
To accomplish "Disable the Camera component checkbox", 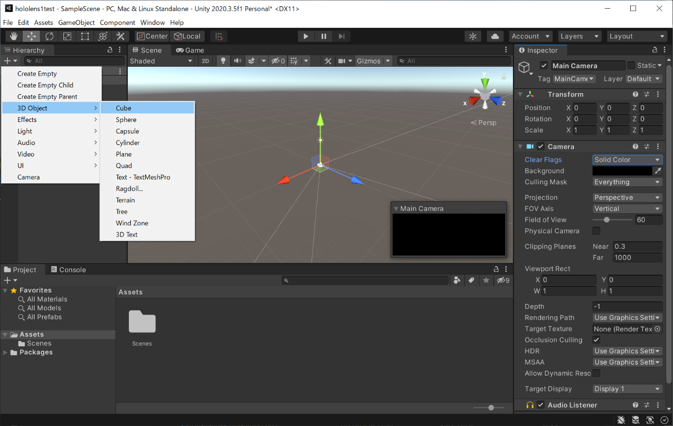I will (x=541, y=146).
